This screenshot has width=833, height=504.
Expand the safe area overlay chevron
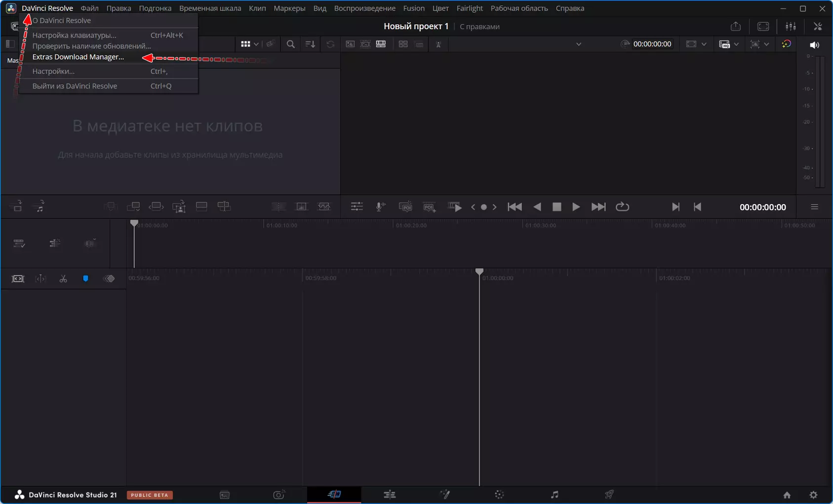pyautogui.click(x=704, y=44)
